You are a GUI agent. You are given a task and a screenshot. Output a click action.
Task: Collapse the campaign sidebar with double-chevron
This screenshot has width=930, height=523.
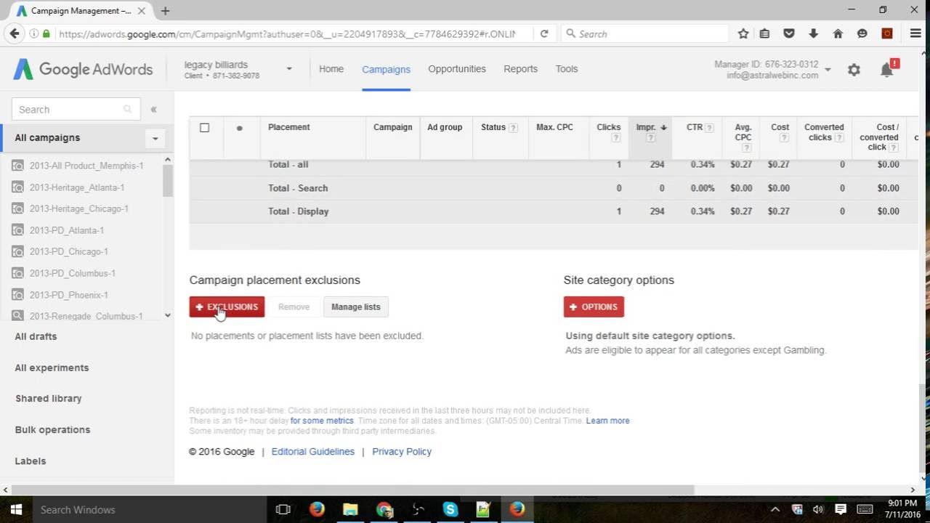[153, 110]
